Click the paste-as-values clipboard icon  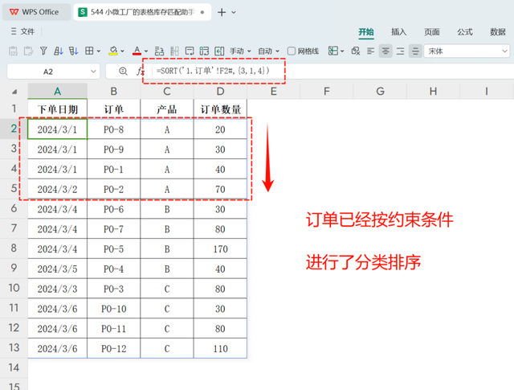13,51
